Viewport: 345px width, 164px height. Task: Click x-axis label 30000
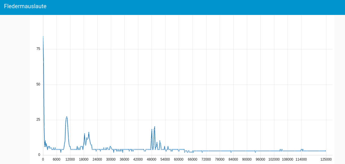(x=111, y=159)
